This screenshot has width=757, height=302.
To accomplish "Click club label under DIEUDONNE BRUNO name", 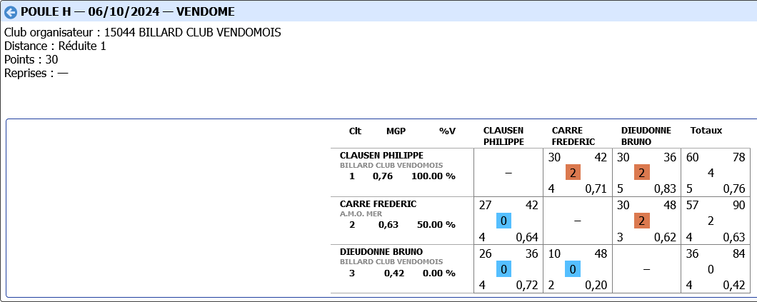I will 391,262.
